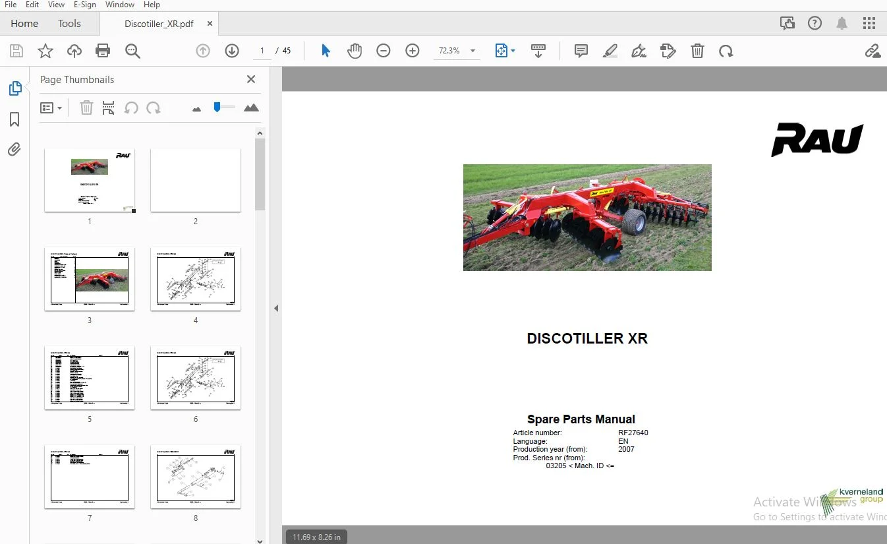Rotate the page clockwise
887x544 pixels.
click(726, 51)
